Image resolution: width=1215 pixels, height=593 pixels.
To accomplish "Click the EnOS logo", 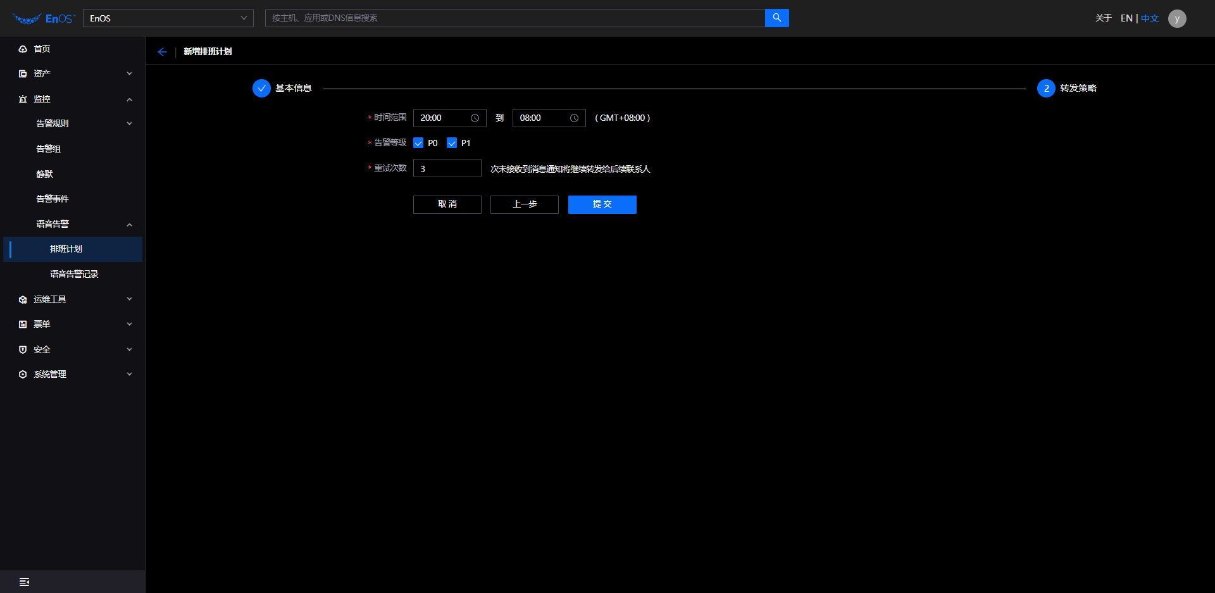I will click(44, 18).
